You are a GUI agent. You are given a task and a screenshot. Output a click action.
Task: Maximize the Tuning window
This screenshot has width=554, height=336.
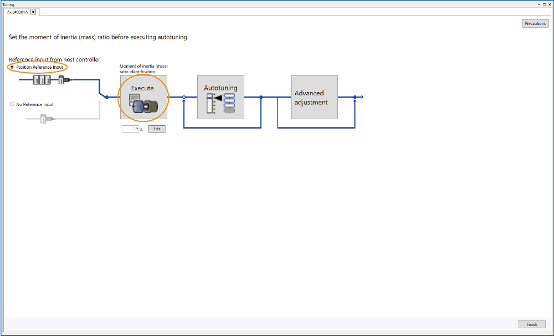click(x=543, y=4)
